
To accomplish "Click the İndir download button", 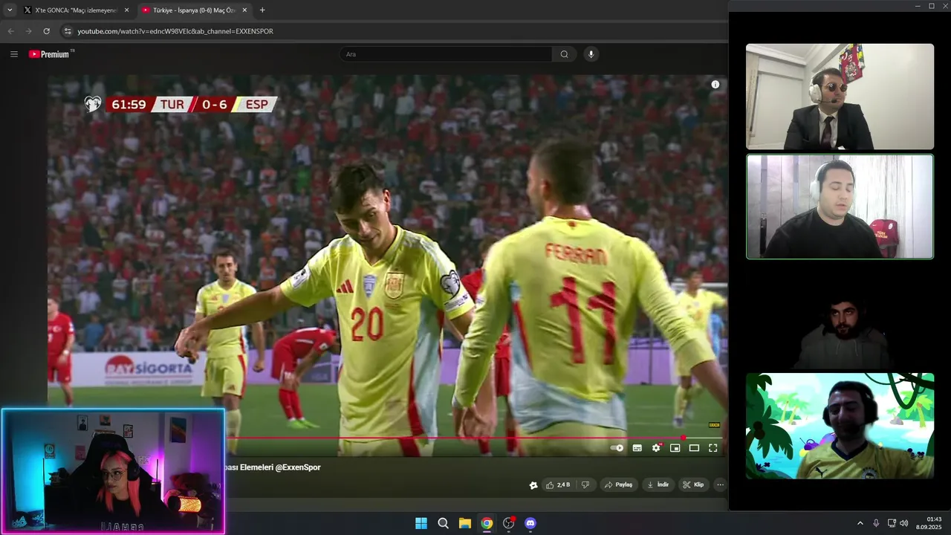I will [x=658, y=484].
